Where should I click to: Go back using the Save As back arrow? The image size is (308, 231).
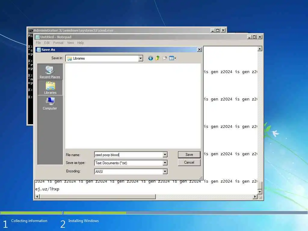[x=150, y=58]
